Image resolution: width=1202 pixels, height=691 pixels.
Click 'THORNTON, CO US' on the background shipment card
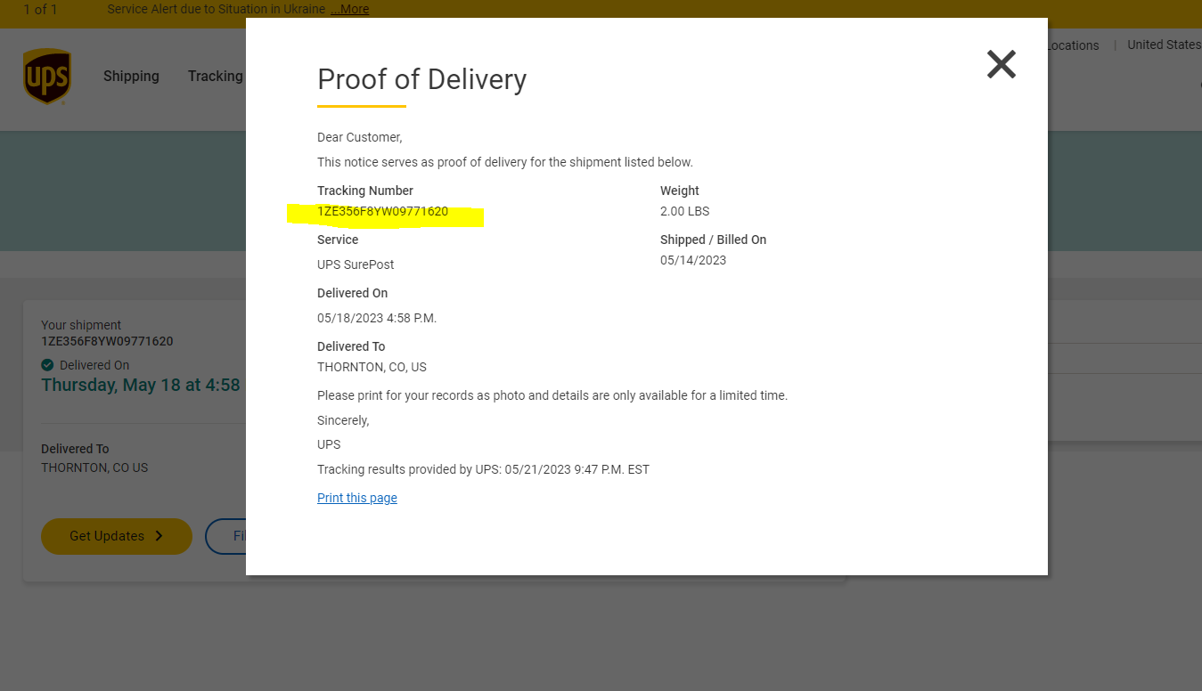click(94, 467)
